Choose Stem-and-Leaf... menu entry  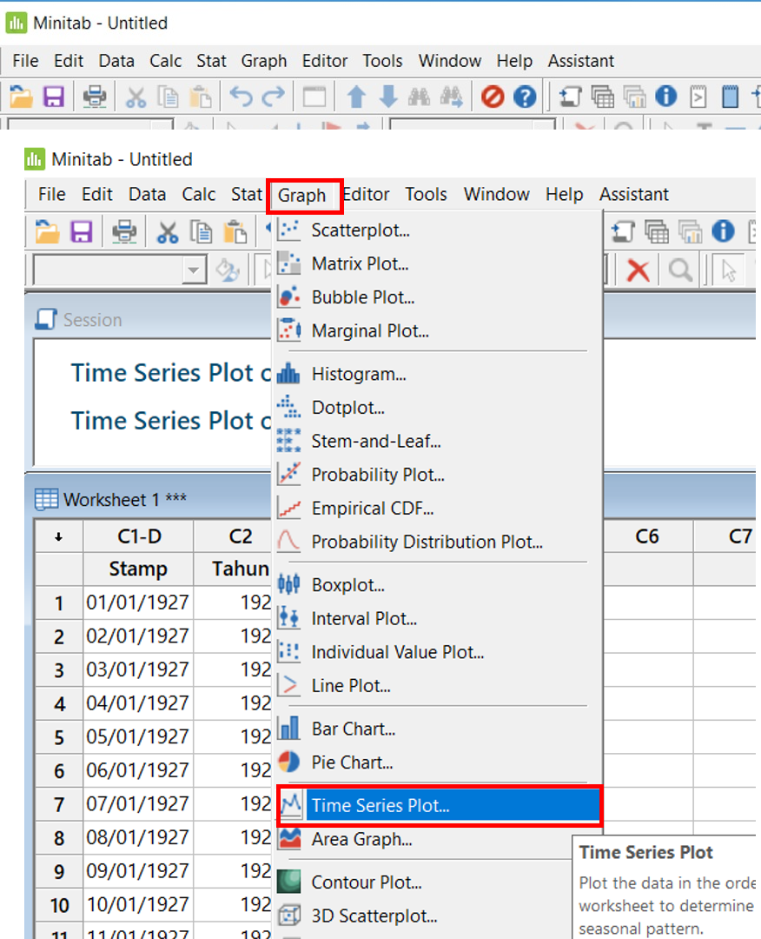[437, 442]
